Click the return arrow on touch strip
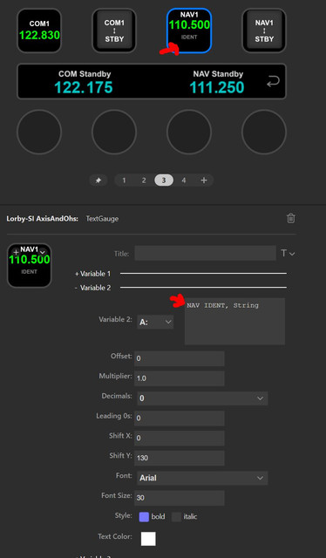This screenshot has width=326, height=558. coord(273,82)
